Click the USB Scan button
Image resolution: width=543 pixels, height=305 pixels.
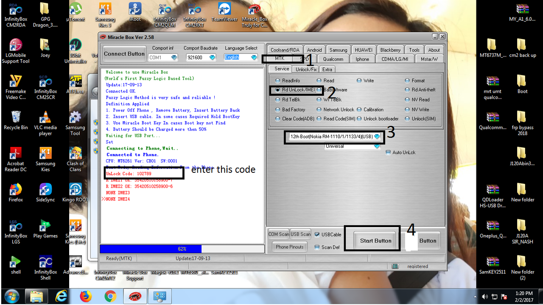coord(300,234)
